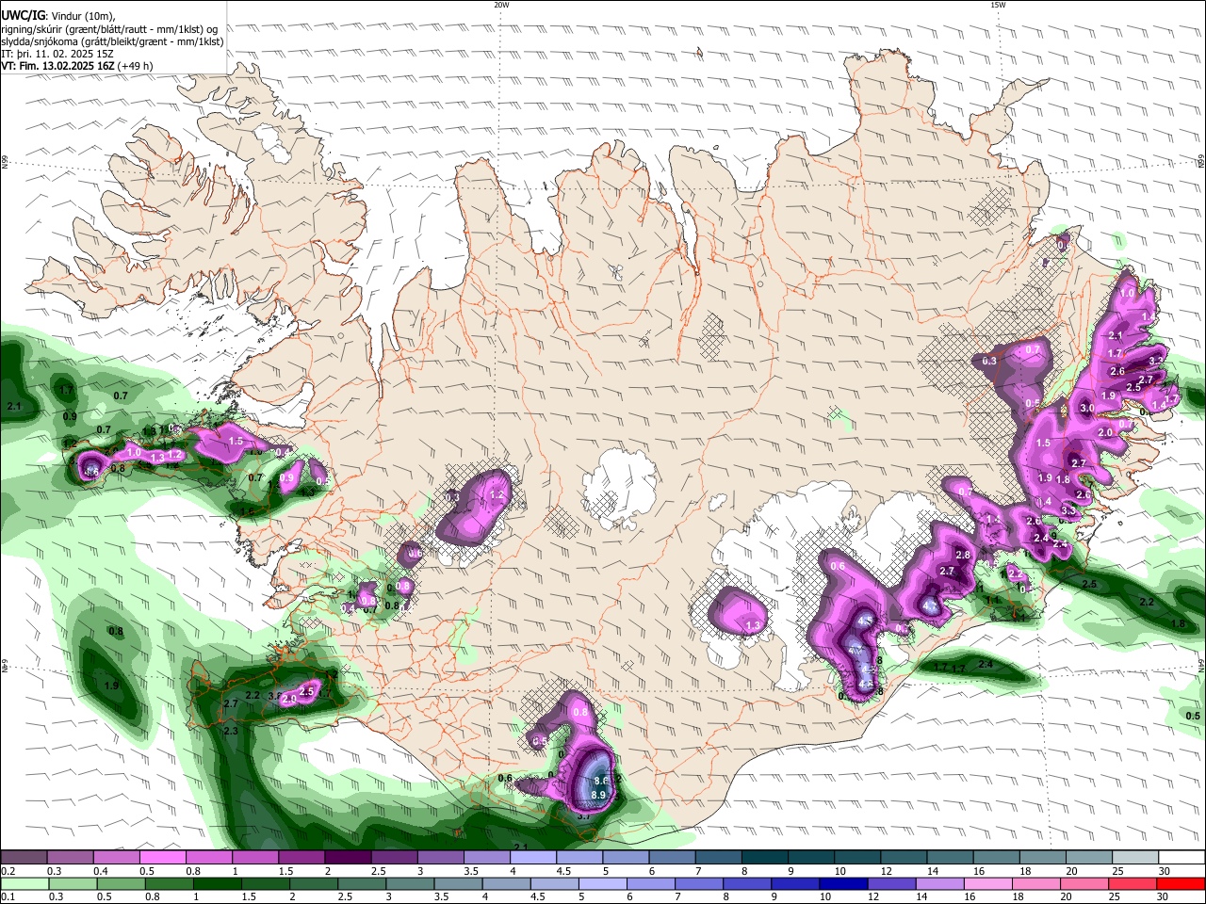Click the bold "UWC/IG" title text
This screenshot has height=904, width=1206.
23,16
